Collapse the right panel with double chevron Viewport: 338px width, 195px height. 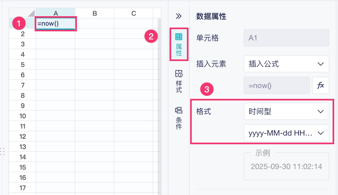pyautogui.click(x=178, y=16)
